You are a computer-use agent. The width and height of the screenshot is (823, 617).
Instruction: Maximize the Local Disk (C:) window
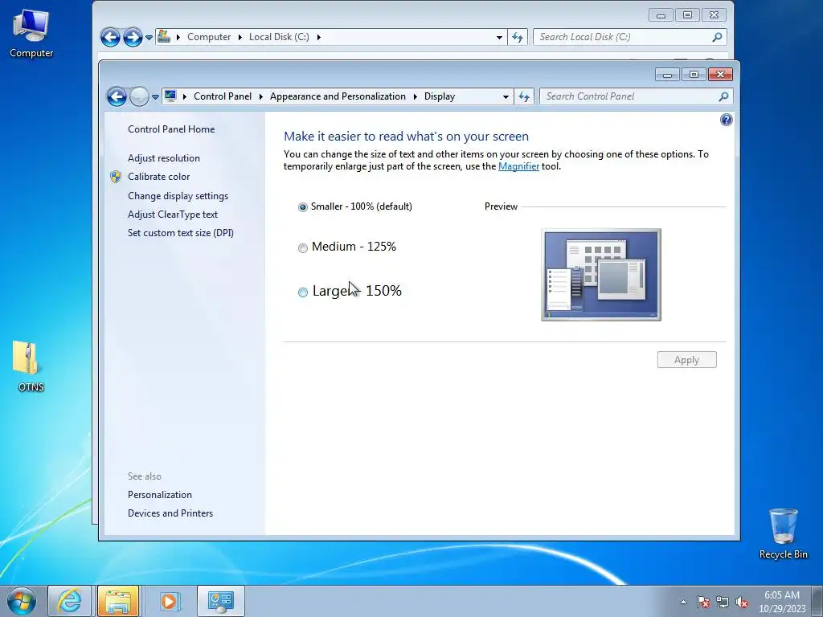click(687, 14)
